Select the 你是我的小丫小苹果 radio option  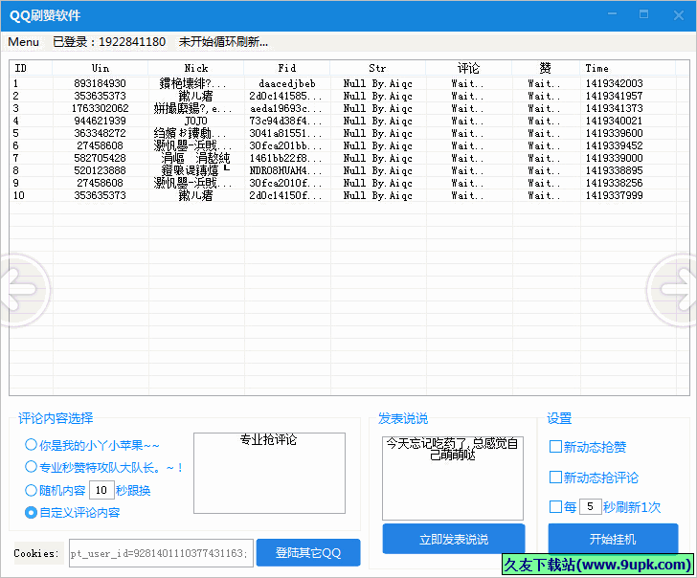tap(32, 445)
